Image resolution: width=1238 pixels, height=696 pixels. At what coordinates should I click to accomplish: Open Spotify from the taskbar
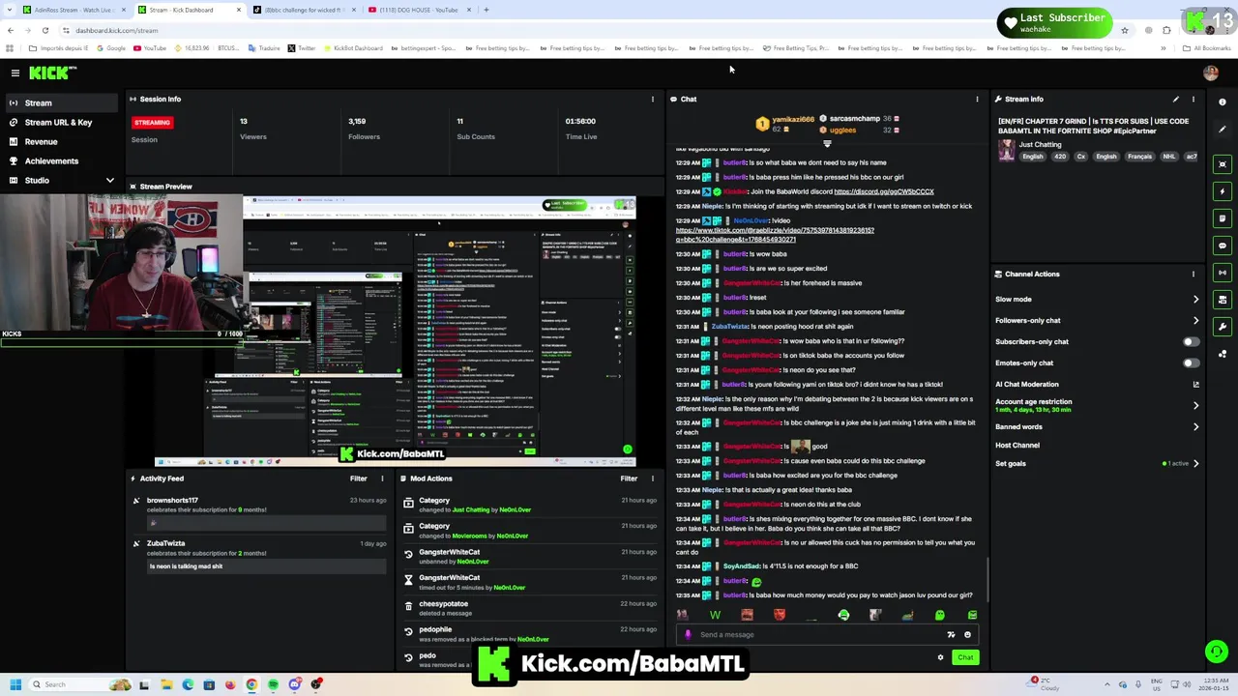[x=273, y=684]
